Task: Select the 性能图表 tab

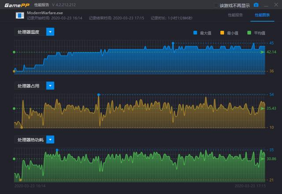Action: coord(262,15)
